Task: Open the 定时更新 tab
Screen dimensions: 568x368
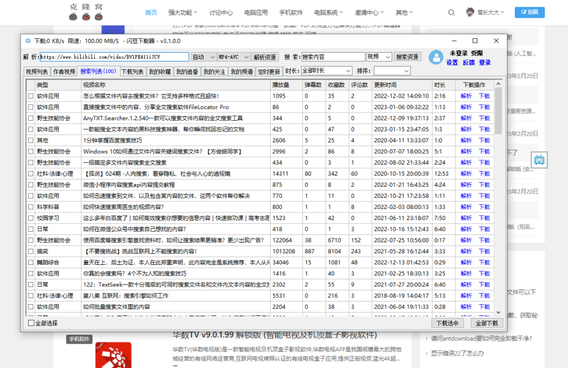Action: pos(269,71)
